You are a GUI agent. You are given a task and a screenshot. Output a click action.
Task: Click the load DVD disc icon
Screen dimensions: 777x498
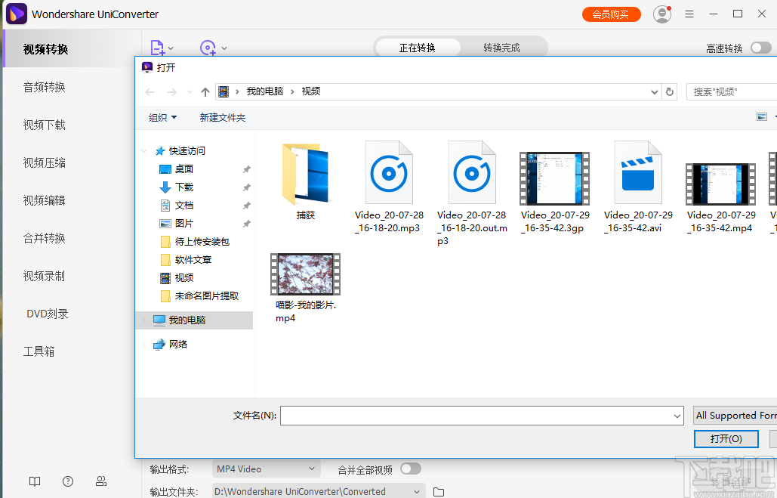pos(208,48)
